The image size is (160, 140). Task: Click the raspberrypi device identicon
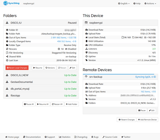click(86, 23)
